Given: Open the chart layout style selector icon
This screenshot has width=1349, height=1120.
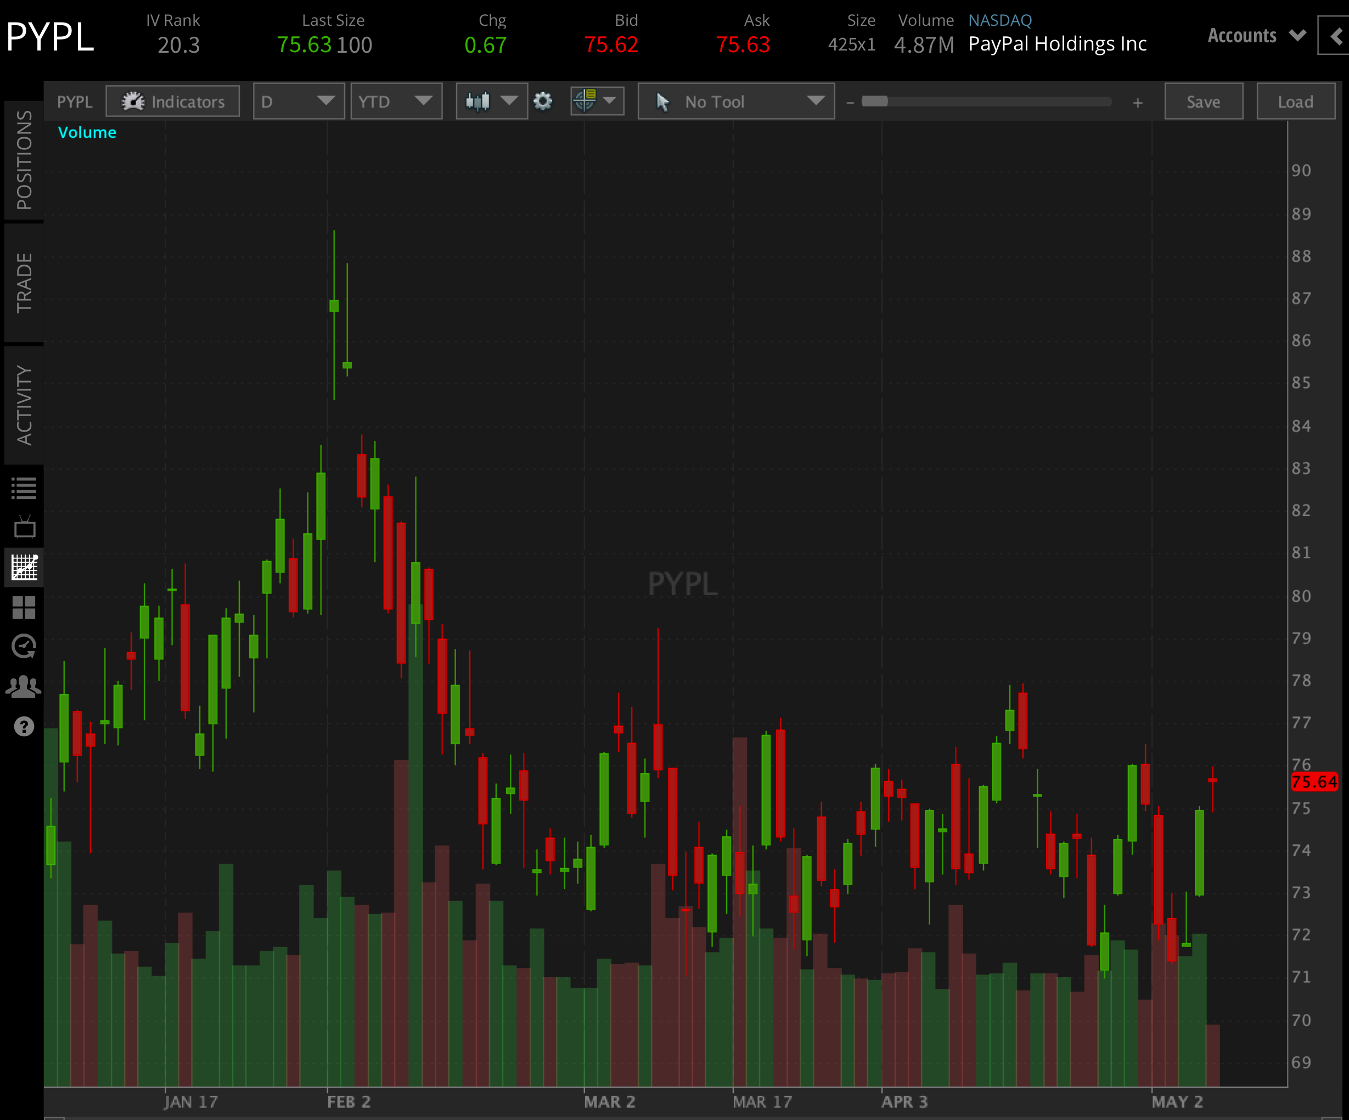Looking at the screenshot, I should (x=596, y=101).
